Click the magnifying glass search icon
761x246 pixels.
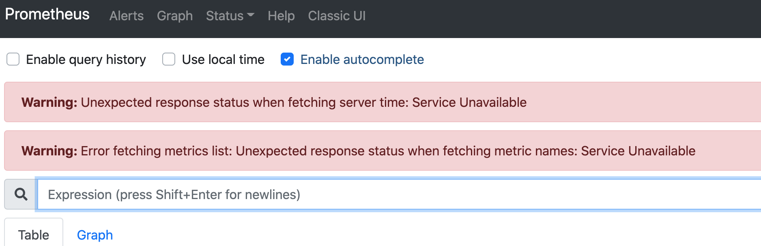pyautogui.click(x=21, y=195)
